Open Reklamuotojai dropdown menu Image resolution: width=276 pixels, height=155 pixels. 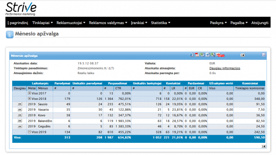[x=71, y=23]
